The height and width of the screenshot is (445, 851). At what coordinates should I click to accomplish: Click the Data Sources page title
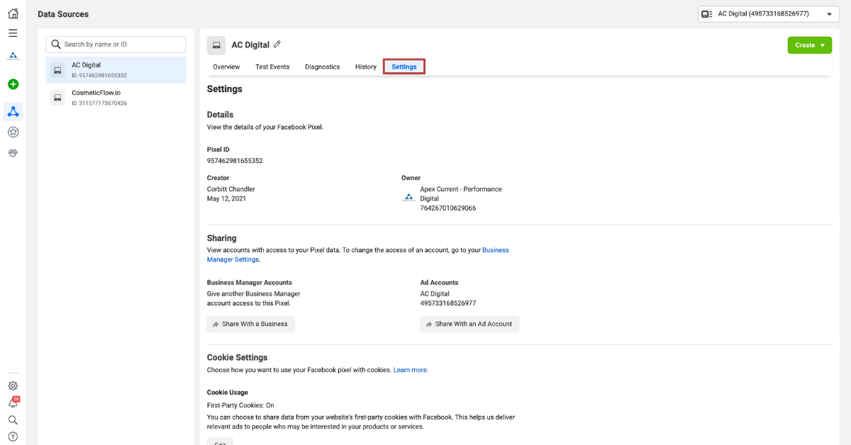(63, 14)
